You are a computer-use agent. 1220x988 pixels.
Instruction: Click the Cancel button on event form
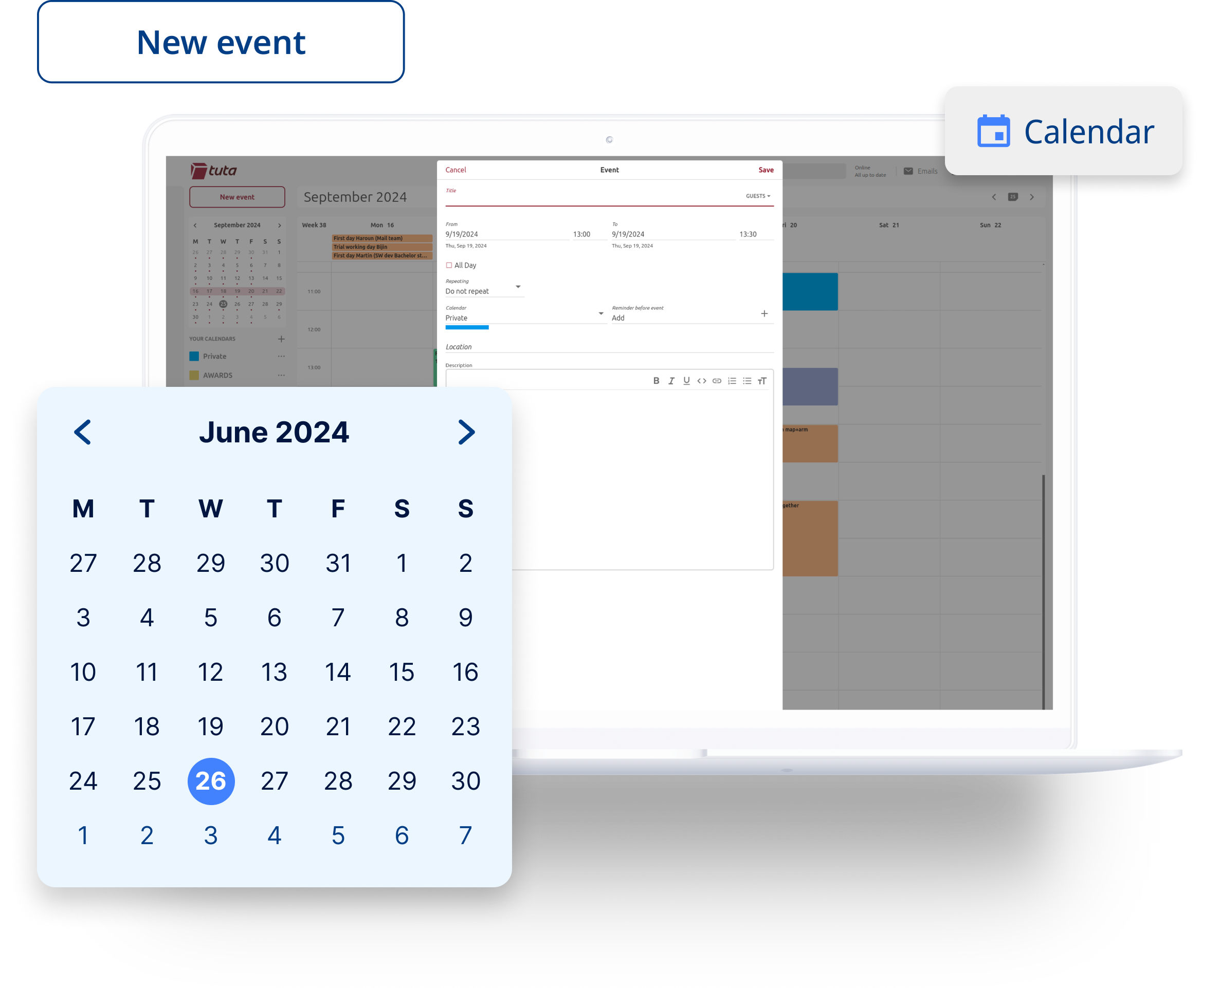(456, 170)
